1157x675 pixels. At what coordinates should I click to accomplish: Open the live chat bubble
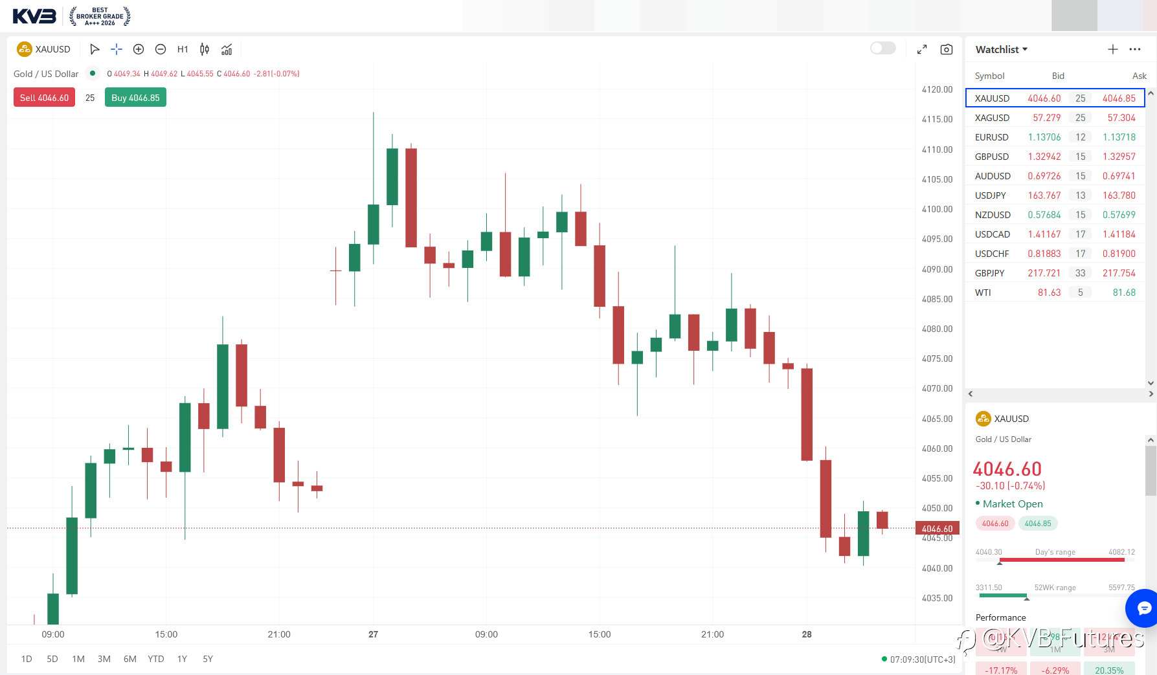1143,608
